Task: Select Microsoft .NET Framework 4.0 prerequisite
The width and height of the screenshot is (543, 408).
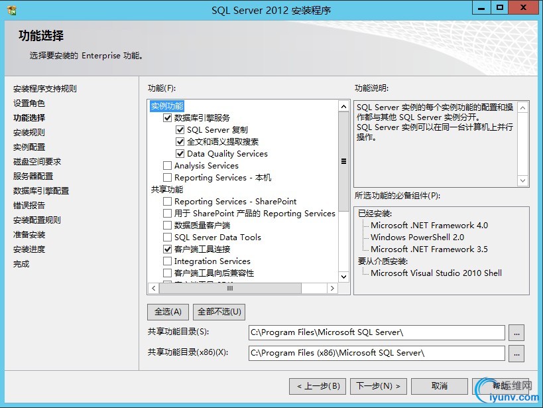Action: click(429, 226)
